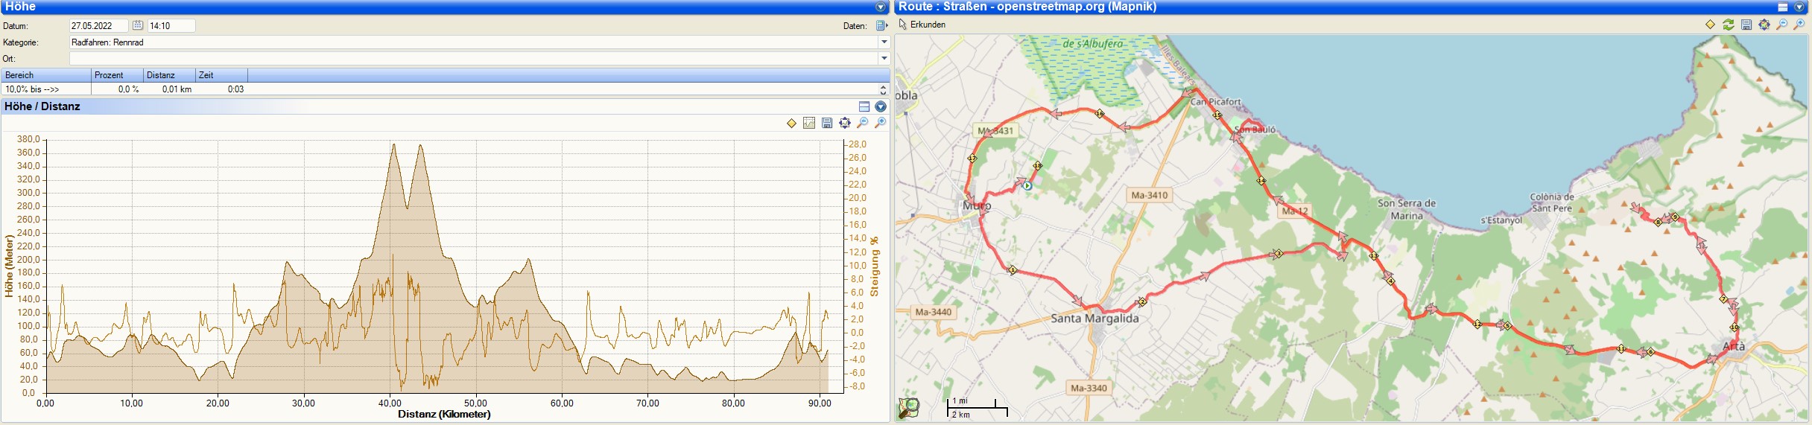Toggle split layout in the Höhe / Distanz header

pyautogui.click(x=864, y=106)
